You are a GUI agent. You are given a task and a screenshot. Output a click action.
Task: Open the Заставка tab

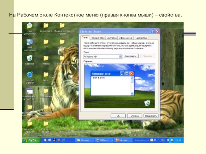coord(112,38)
